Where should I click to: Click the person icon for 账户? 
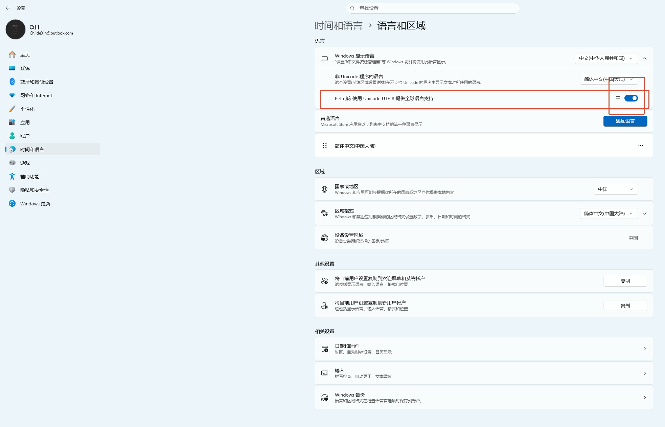(x=12, y=136)
